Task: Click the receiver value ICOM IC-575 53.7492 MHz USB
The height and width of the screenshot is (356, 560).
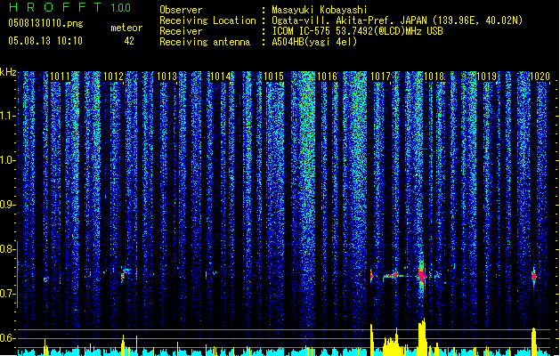Action: point(357,31)
